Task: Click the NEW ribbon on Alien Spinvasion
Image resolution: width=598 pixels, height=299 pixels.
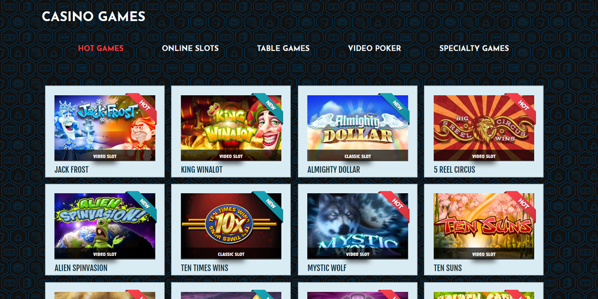Action: click(x=144, y=203)
